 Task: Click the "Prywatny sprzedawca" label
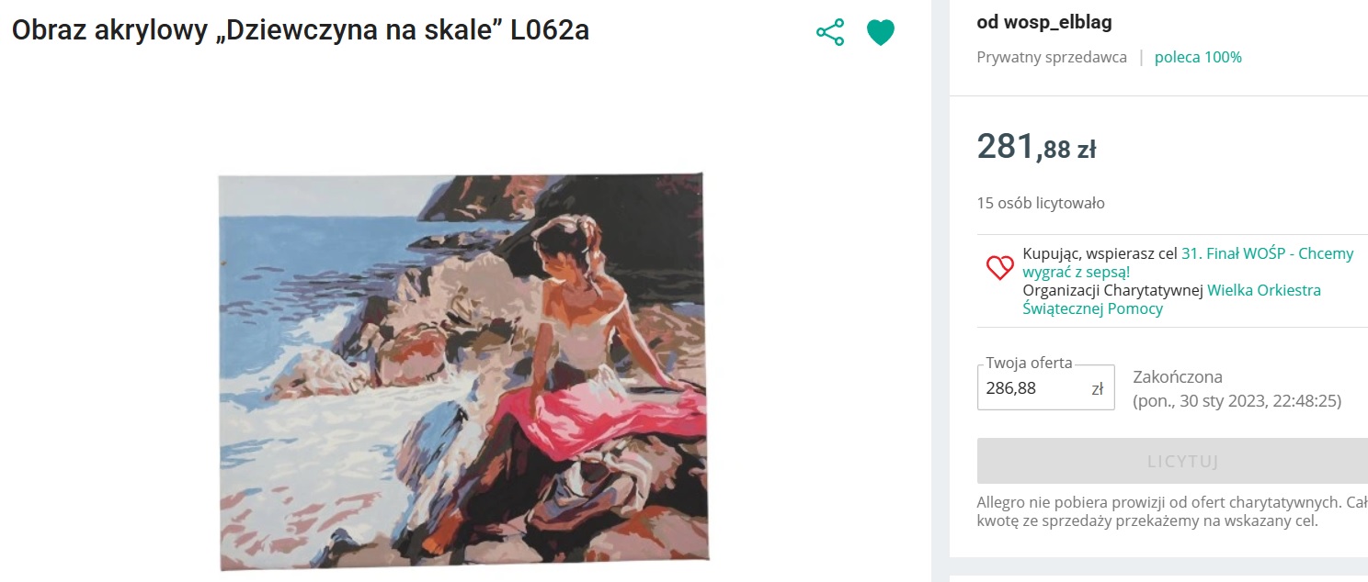[x=1052, y=57]
